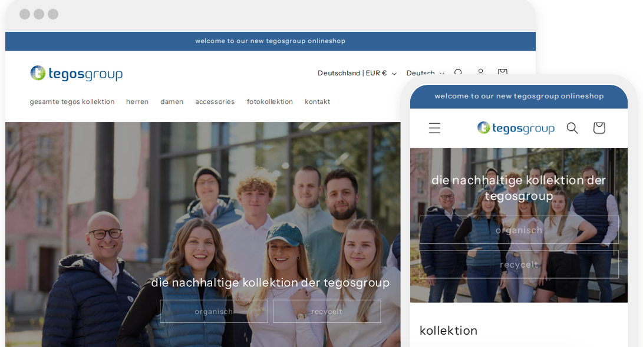Click the organisch button on desktop hero

click(214, 311)
